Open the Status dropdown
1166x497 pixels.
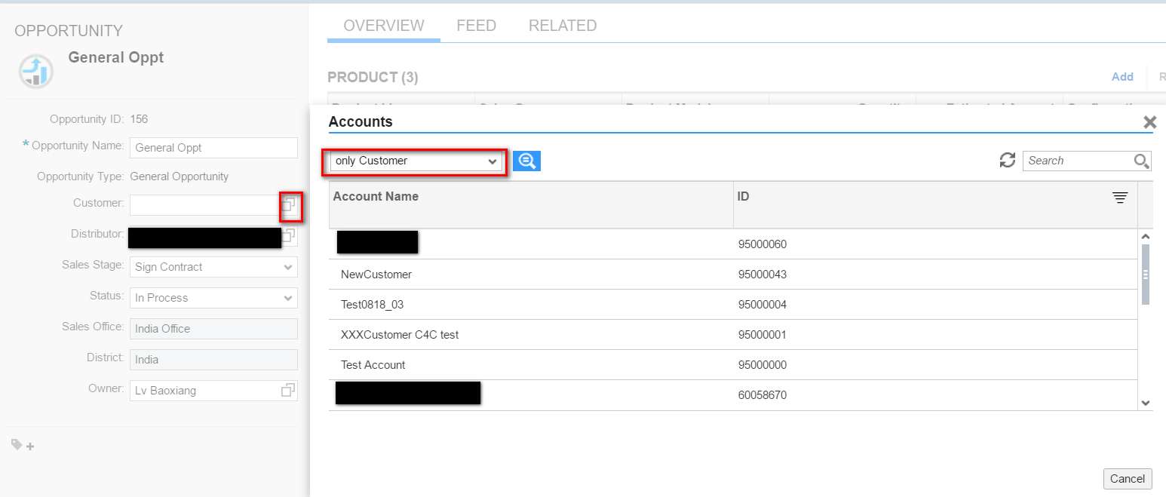213,298
